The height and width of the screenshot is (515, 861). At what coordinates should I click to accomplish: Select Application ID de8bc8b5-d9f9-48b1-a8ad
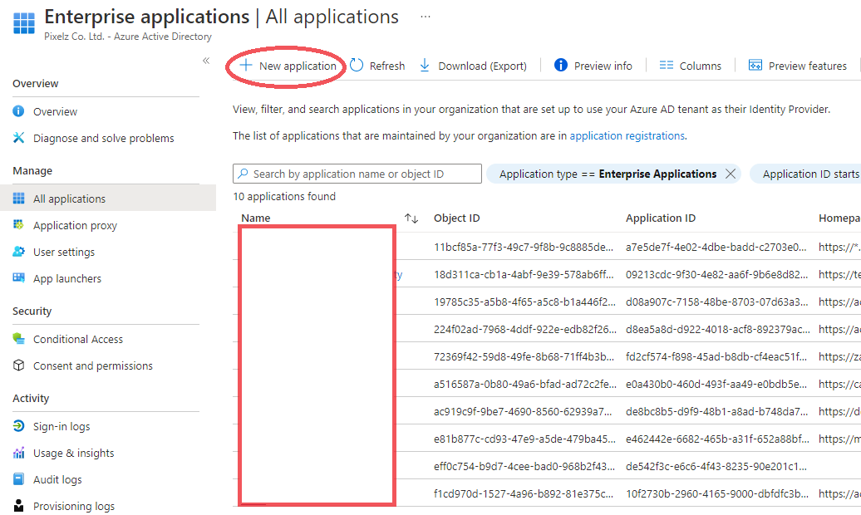pos(716,412)
